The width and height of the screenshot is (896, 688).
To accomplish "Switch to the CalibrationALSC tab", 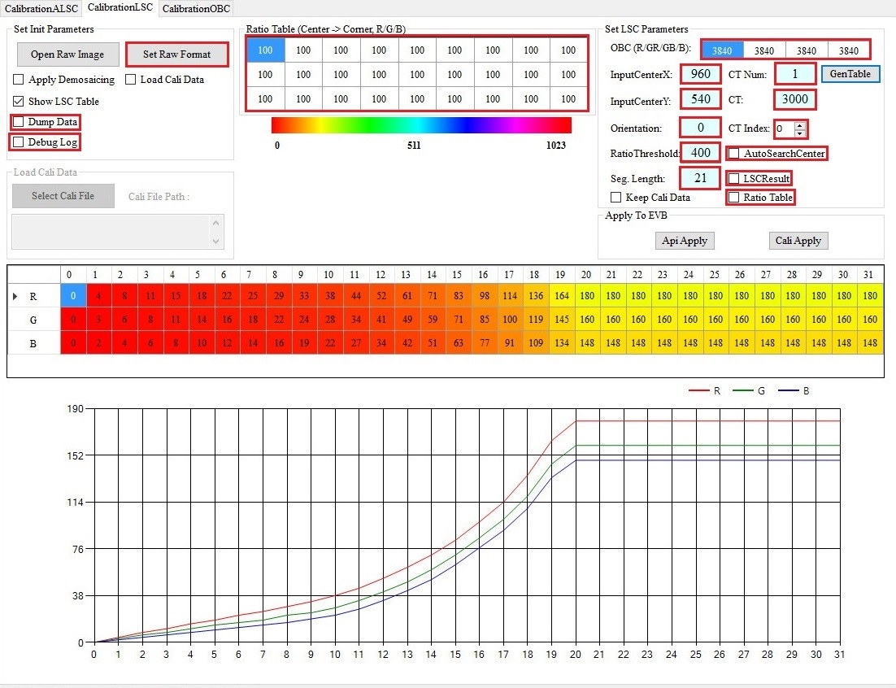I will click(x=40, y=9).
